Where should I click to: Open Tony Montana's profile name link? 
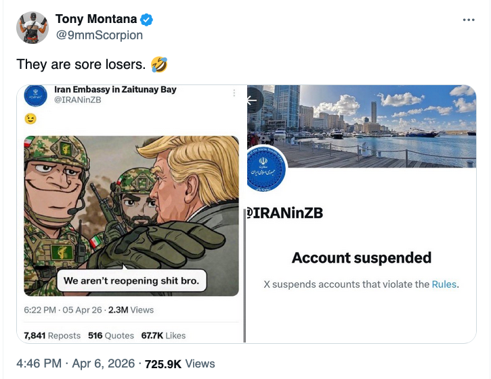pyautogui.click(x=95, y=19)
